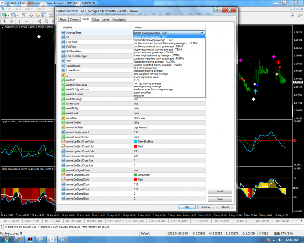This screenshot has width=304, height=243.
Task: Click the Variable column header
Action: [x=97, y=27]
